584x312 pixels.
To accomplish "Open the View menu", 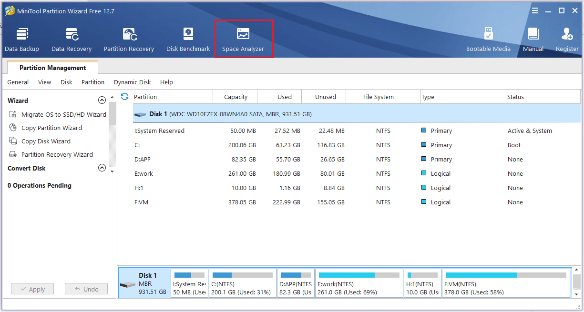I will [x=44, y=82].
